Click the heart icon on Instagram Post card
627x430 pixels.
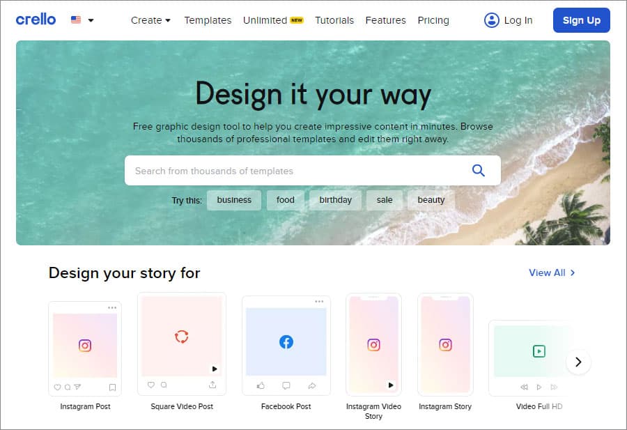pyautogui.click(x=57, y=387)
